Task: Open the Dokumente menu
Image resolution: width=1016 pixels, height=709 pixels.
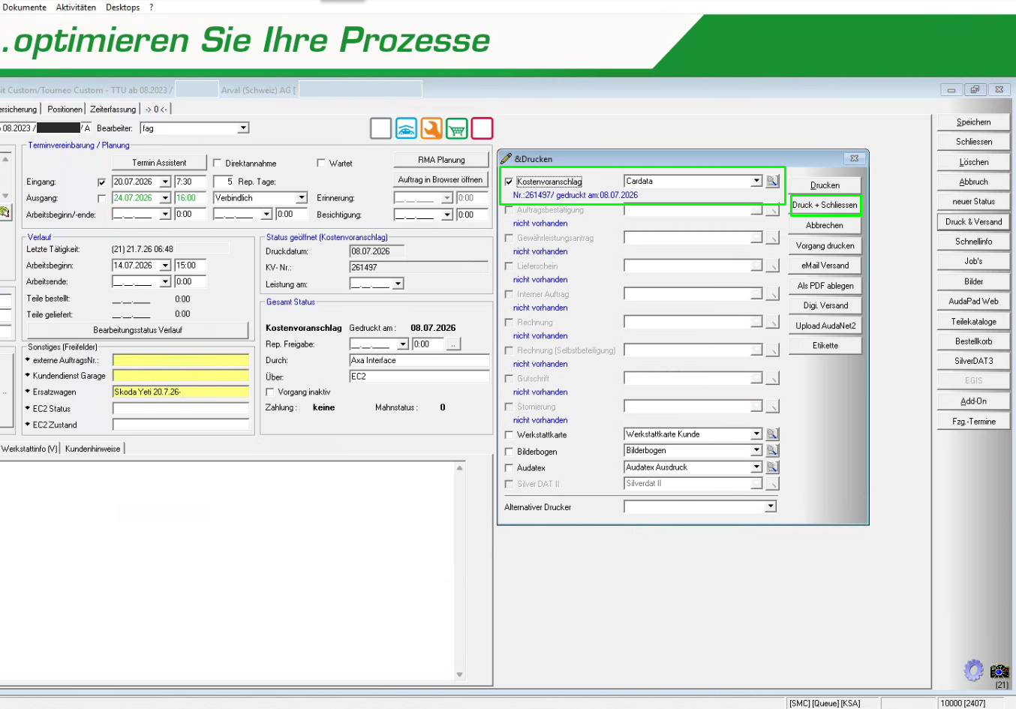Action: click(x=25, y=7)
